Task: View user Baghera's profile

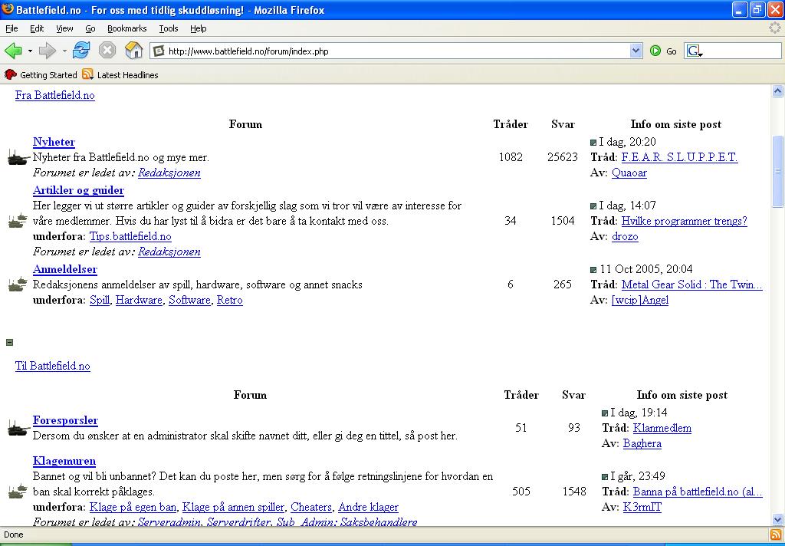Action: [x=642, y=443]
